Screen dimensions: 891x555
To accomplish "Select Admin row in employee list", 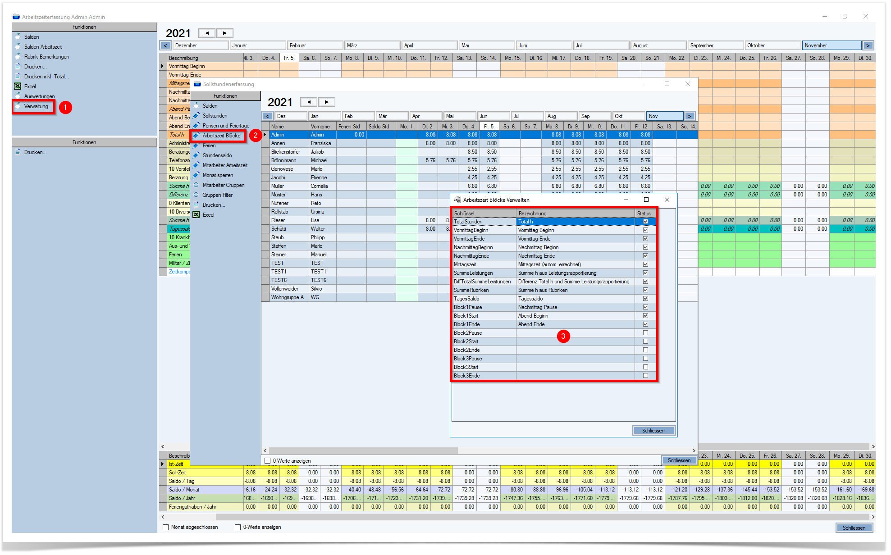I will (x=480, y=135).
